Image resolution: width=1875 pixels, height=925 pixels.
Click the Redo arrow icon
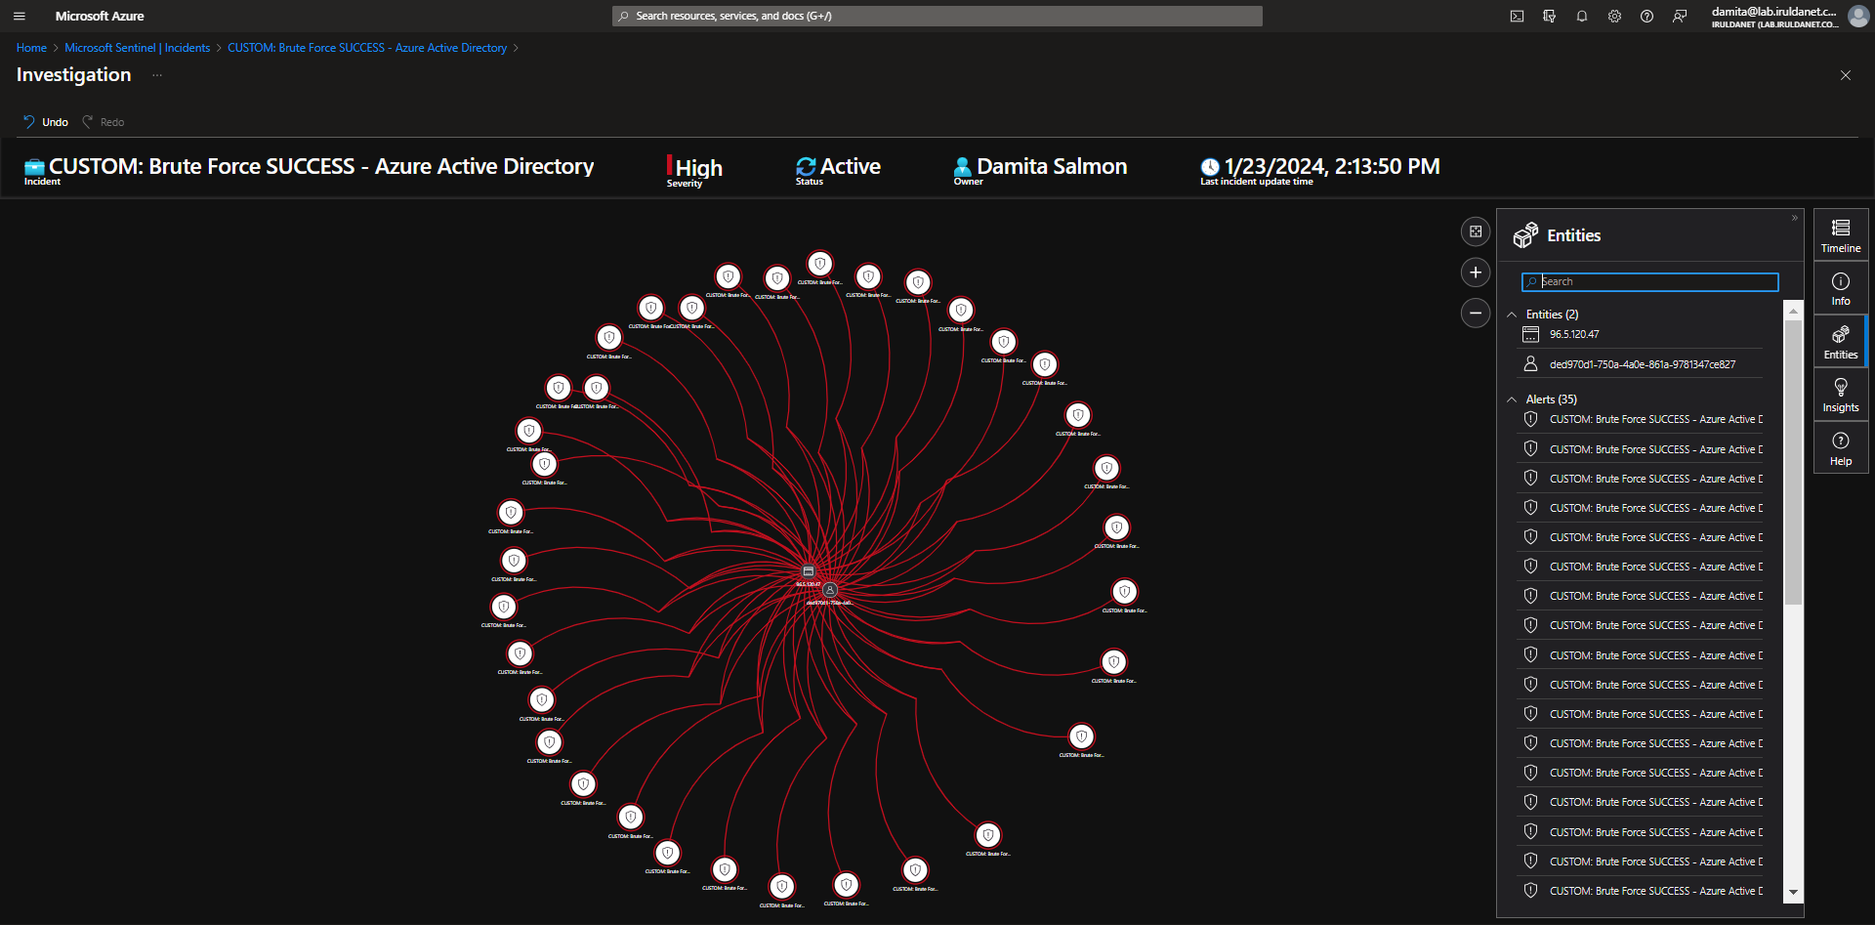[x=88, y=122]
